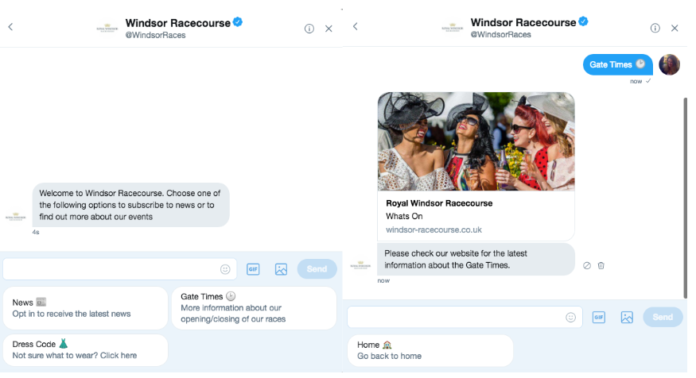Report message using the block circle icon
Screen dimensions: 696x378
(x=587, y=266)
